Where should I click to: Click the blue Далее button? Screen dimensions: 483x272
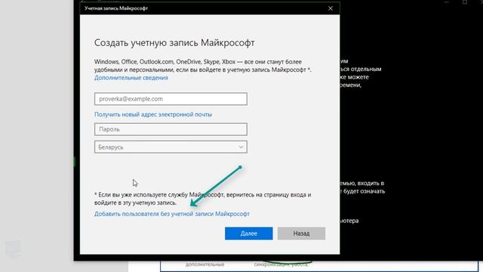[248, 233]
